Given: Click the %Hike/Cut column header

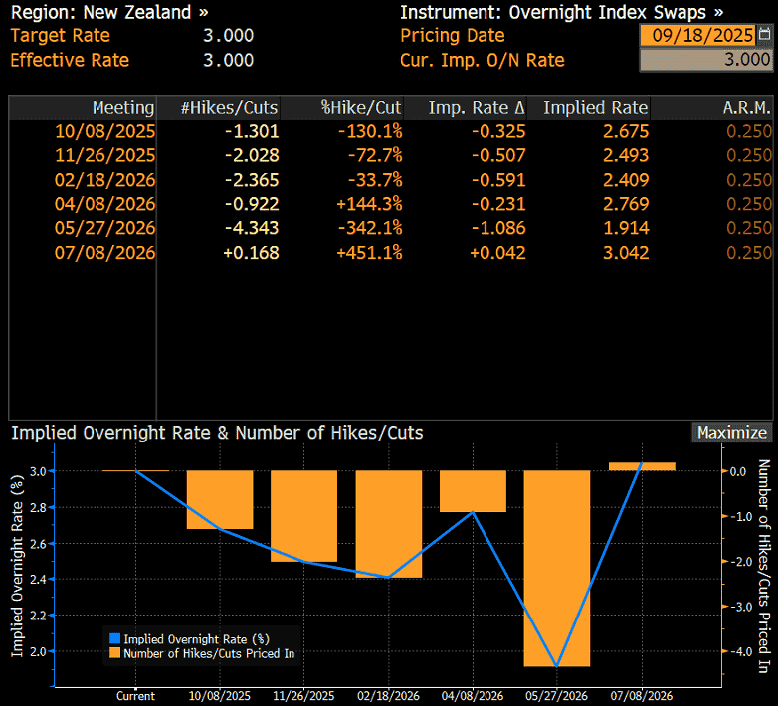Looking at the screenshot, I should pyautogui.click(x=360, y=107).
